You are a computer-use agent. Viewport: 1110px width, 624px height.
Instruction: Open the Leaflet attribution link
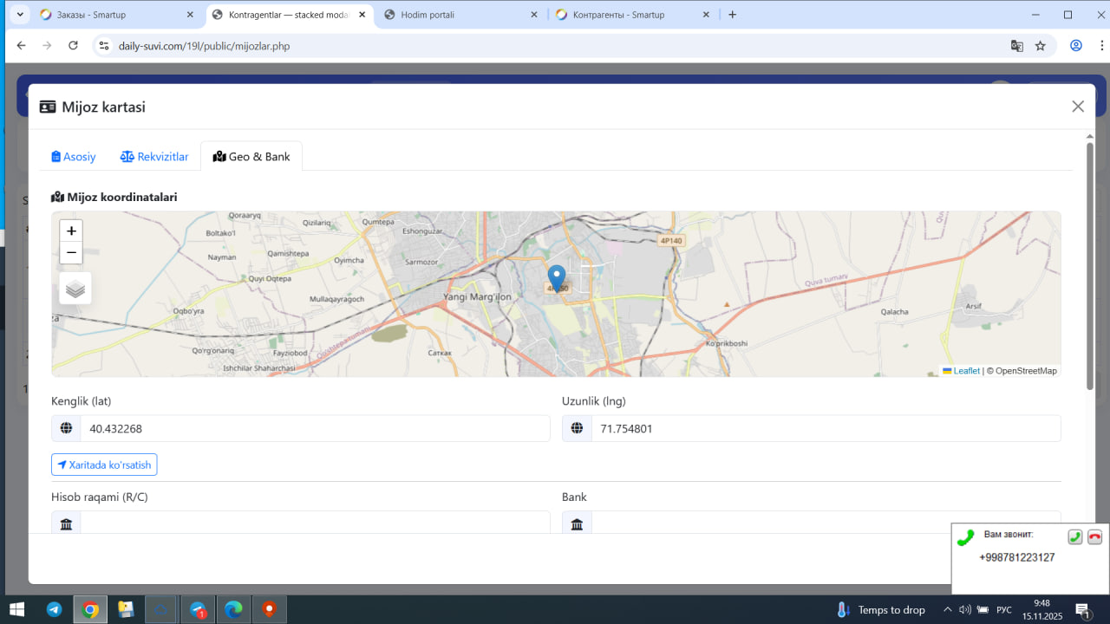[x=966, y=371]
